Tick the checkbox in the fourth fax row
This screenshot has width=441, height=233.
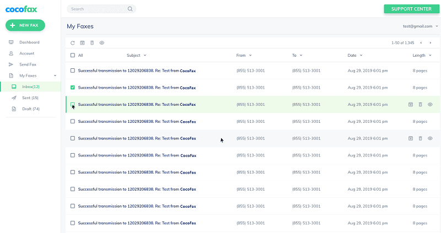(x=73, y=121)
